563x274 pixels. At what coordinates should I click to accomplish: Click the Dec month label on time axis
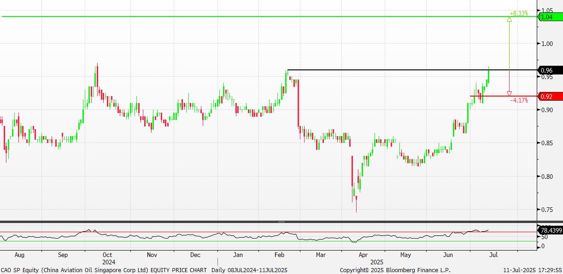[194, 254]
